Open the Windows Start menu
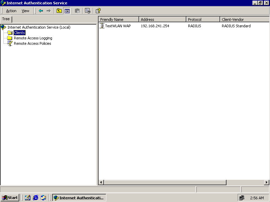 [10, 198]
